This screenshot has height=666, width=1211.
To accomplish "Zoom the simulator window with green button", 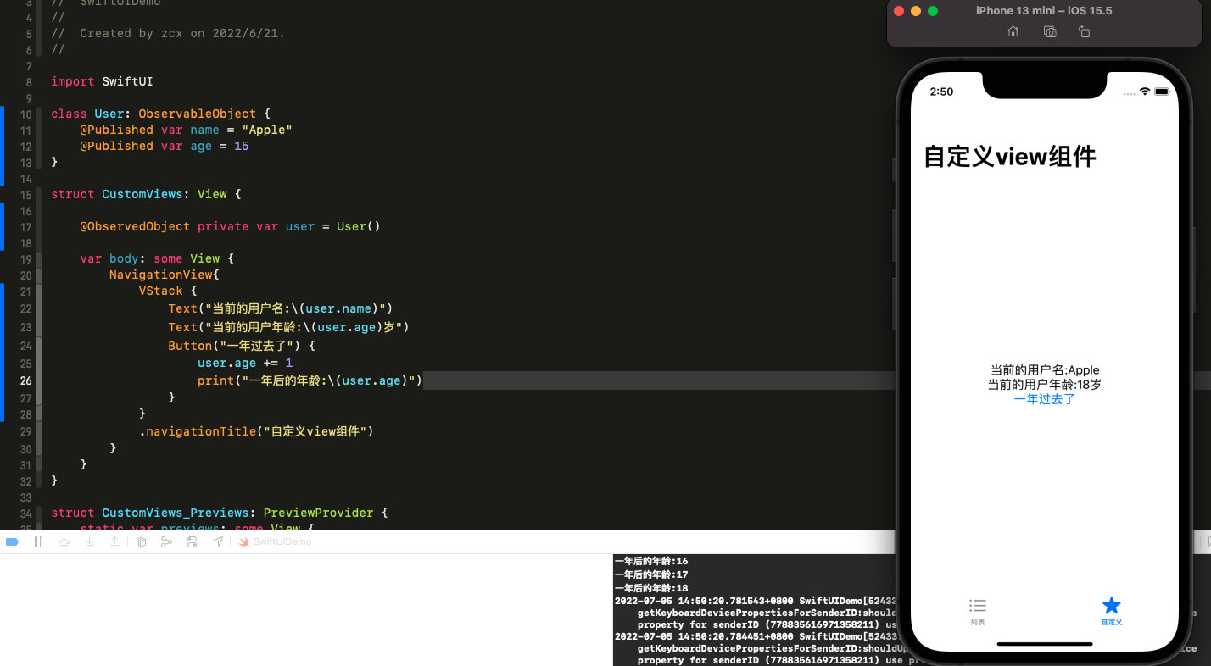I will [933, 11].
